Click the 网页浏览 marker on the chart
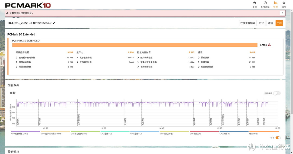 click(x=39, y=121)
